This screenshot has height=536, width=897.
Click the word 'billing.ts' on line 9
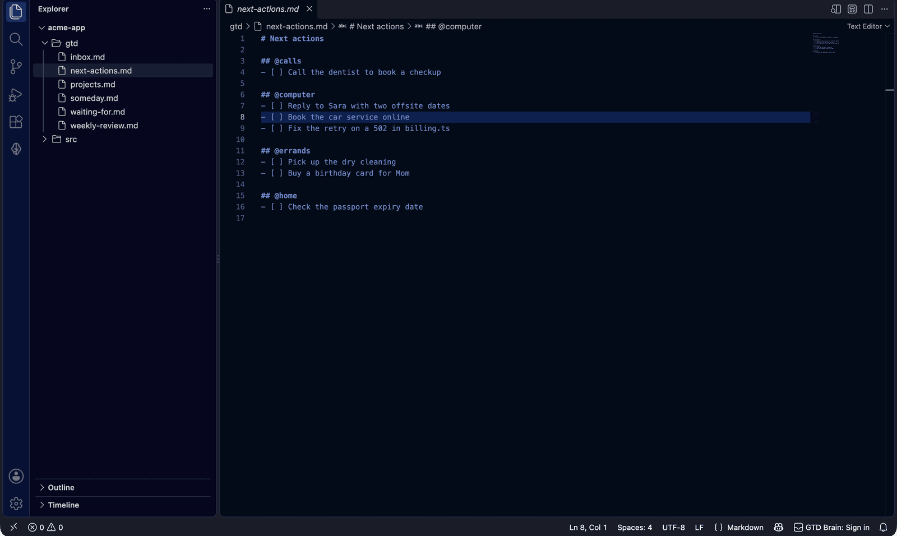coord(427,128)
